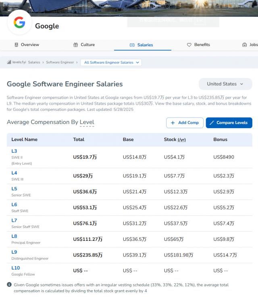
Task: Click the L10 Google Fellow link
Action: pos(15,268)
